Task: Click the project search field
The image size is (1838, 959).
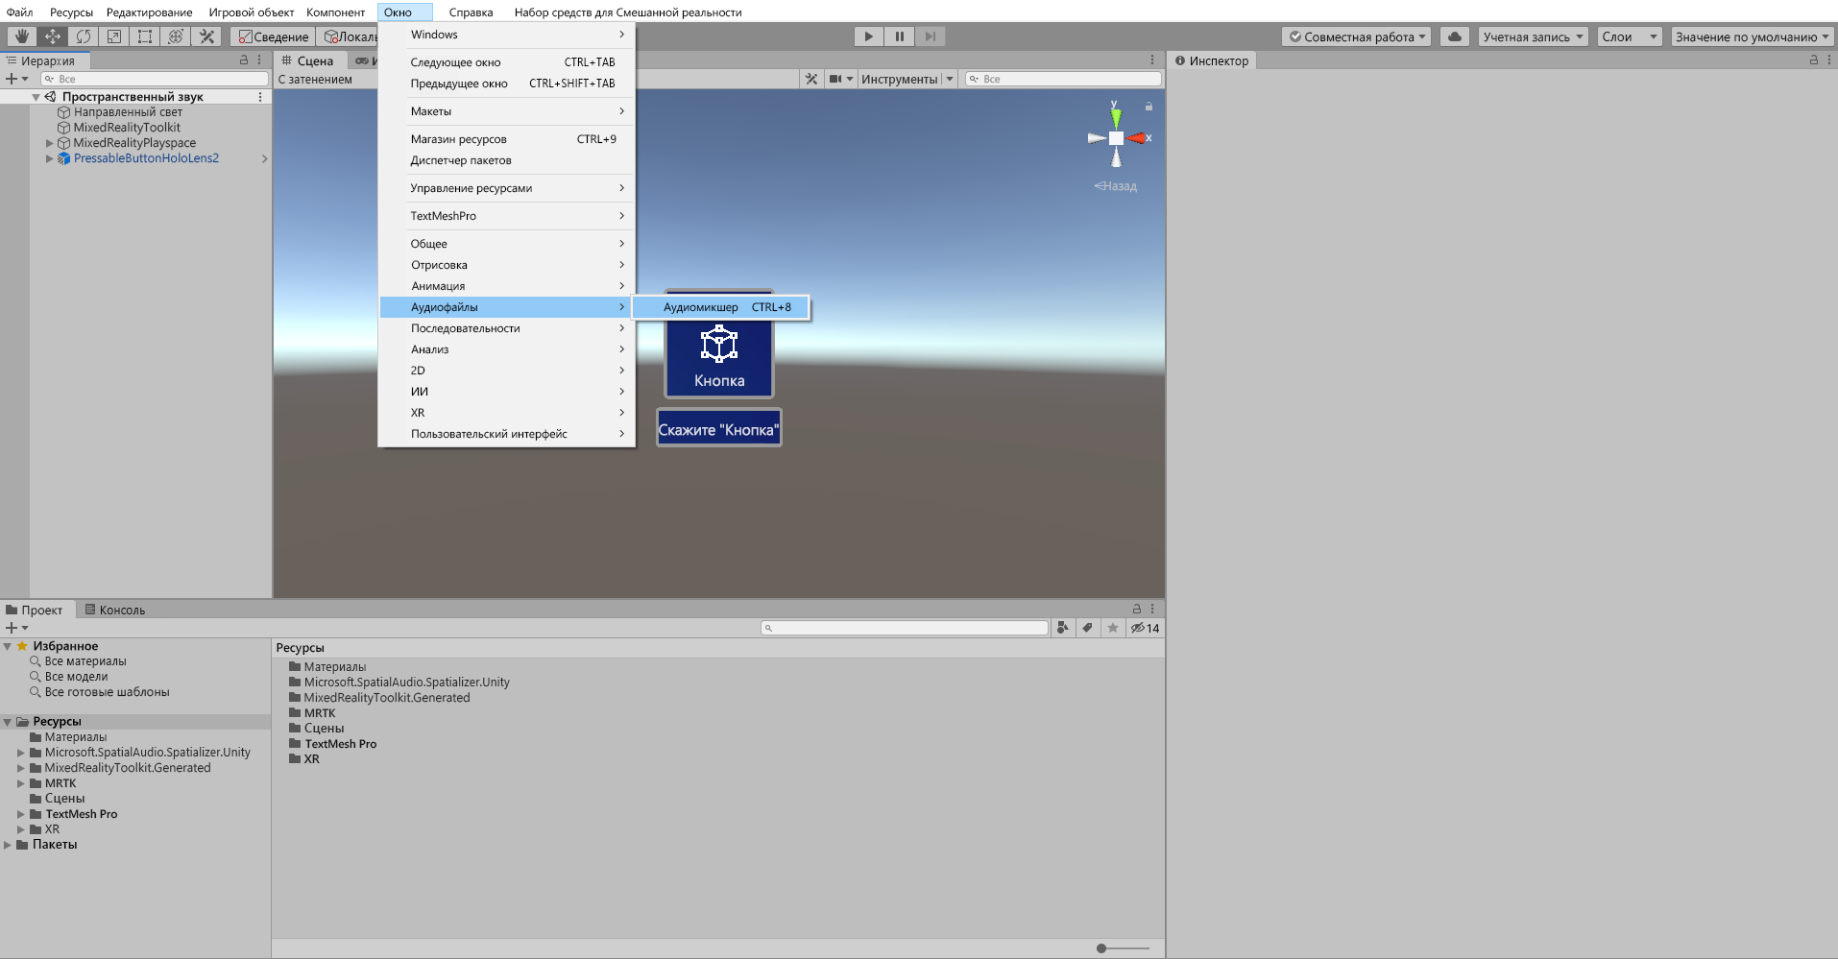Action: pos(904,627)
